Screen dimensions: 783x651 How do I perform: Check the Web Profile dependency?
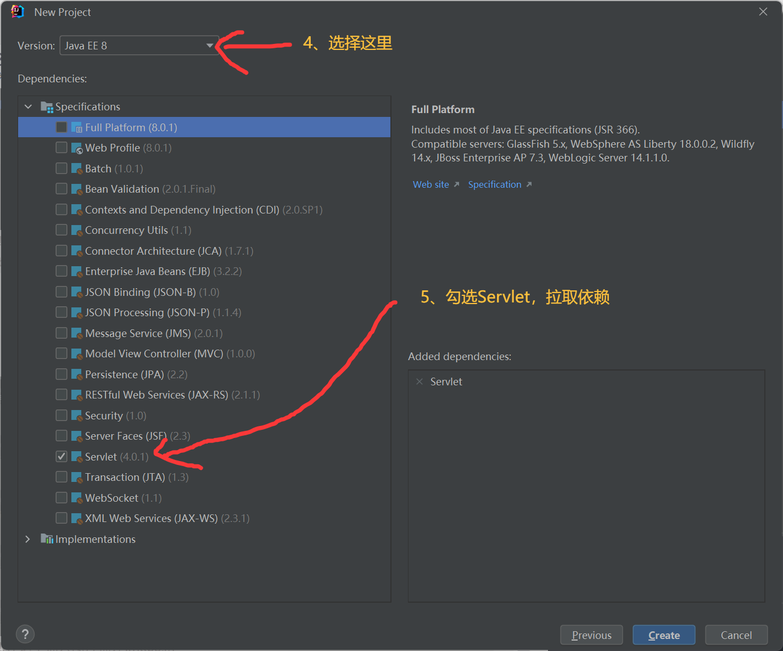tap(61, 148)
